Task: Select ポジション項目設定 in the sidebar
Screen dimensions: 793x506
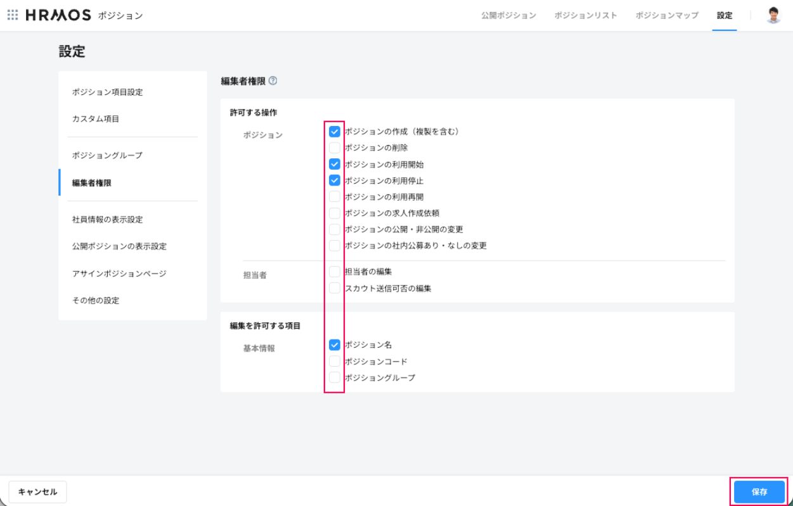Action: click(107, 92)
